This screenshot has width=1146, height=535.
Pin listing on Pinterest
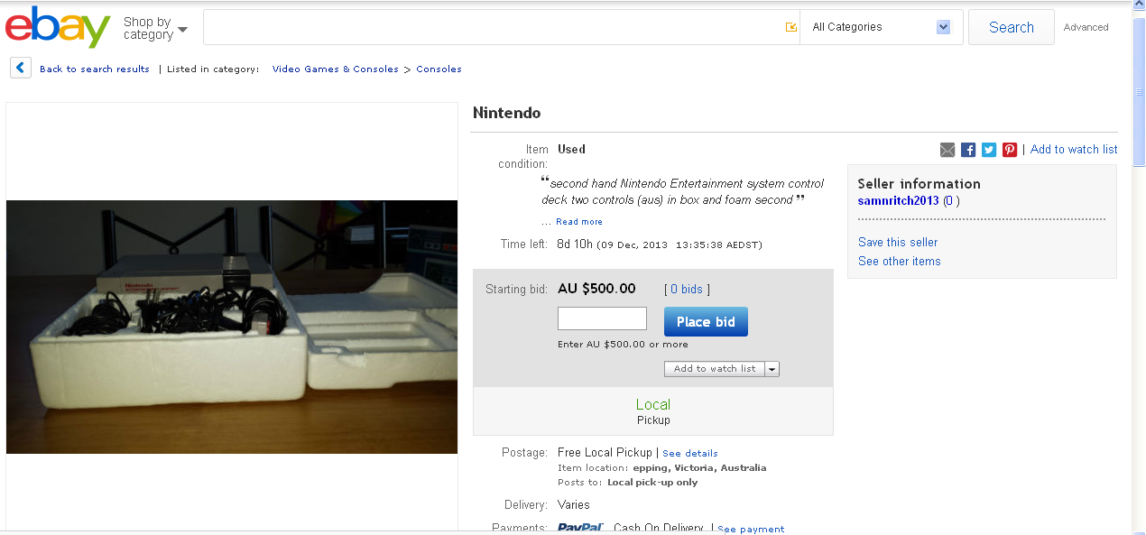point(1010,150)
